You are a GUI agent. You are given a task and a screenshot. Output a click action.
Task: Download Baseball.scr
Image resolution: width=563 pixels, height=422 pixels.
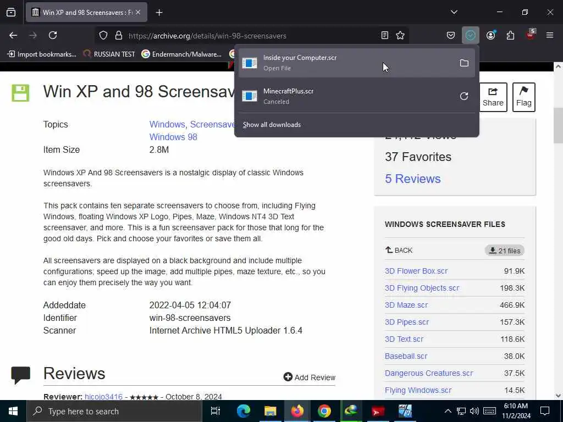click(406, 356)
